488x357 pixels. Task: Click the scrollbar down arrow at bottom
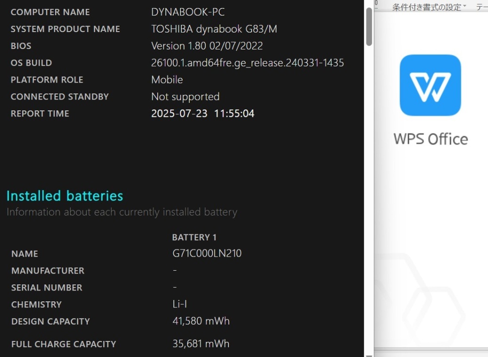pos(369,356)
